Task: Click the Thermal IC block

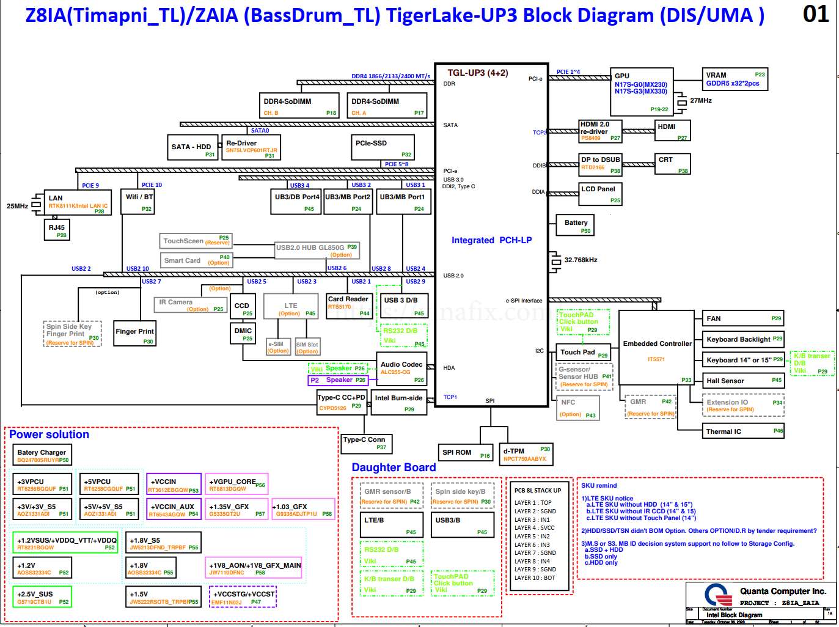Action: click(744, 431)
